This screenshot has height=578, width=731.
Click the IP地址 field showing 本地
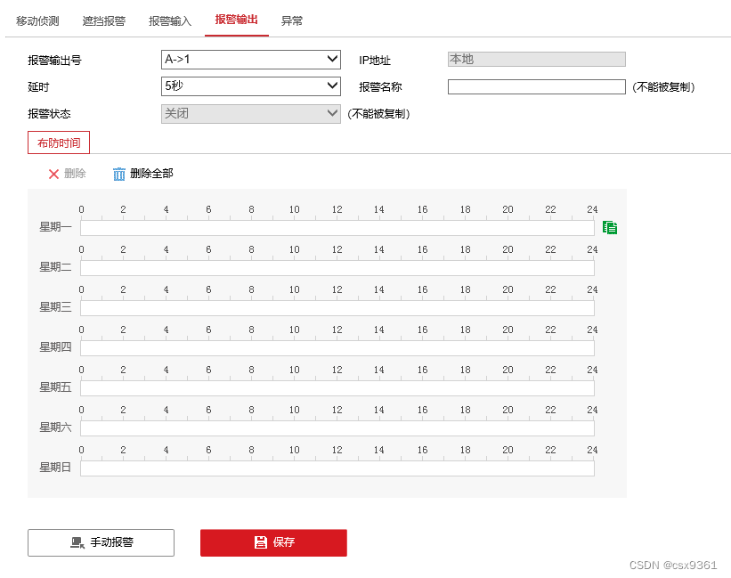(537, 59)
